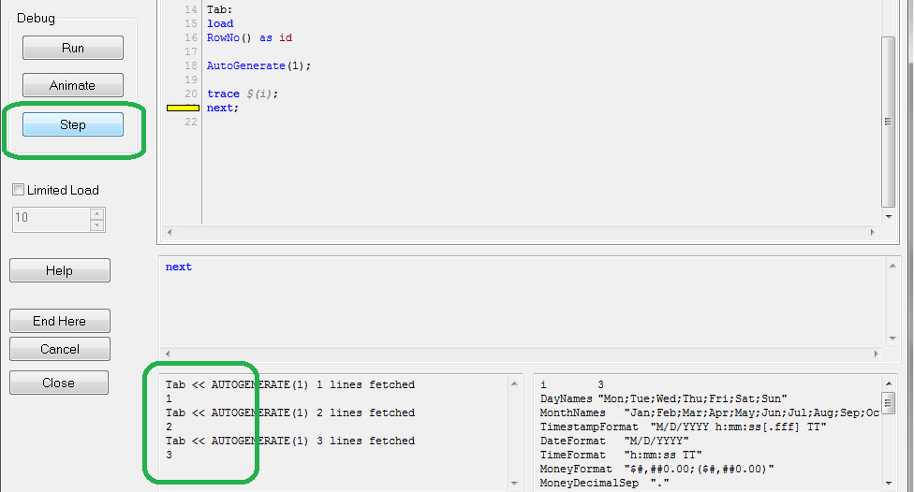914x492 pixels.
Task: Click statement pane down scroll arrow
Action: [892, 339]
